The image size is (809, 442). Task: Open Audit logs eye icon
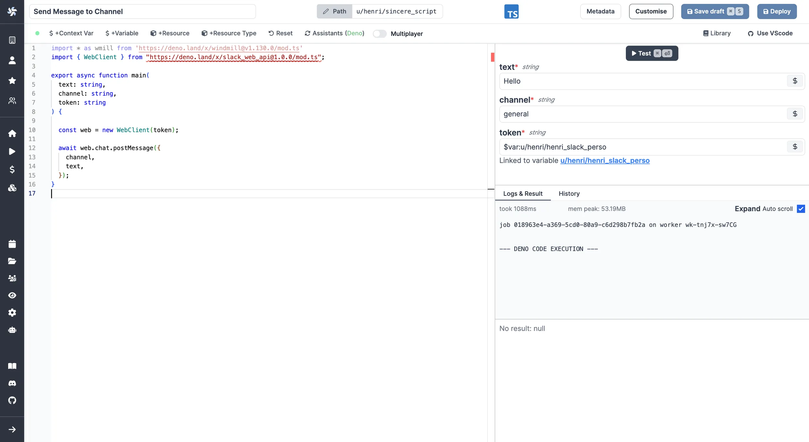pos(12,295)
